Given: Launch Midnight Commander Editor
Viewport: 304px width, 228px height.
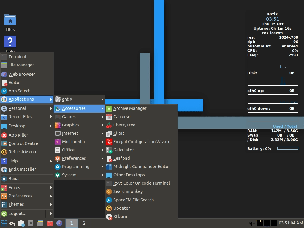Looking at the screenshot, I should (x=141, y=167).
